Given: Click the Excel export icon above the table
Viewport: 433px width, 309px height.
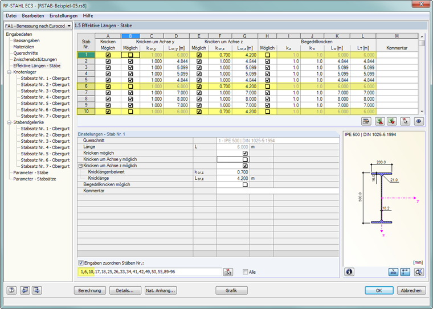Looking at the screenshot, I should coord(381,121).
